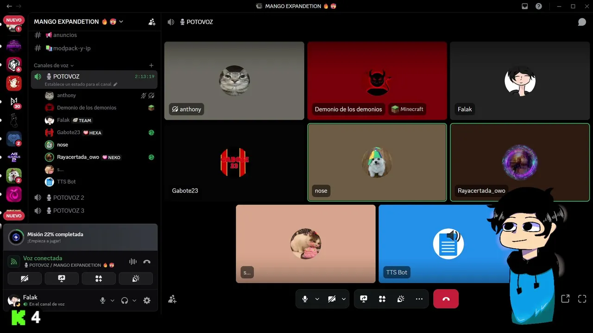Open the red bird server icon

(14, 83)
